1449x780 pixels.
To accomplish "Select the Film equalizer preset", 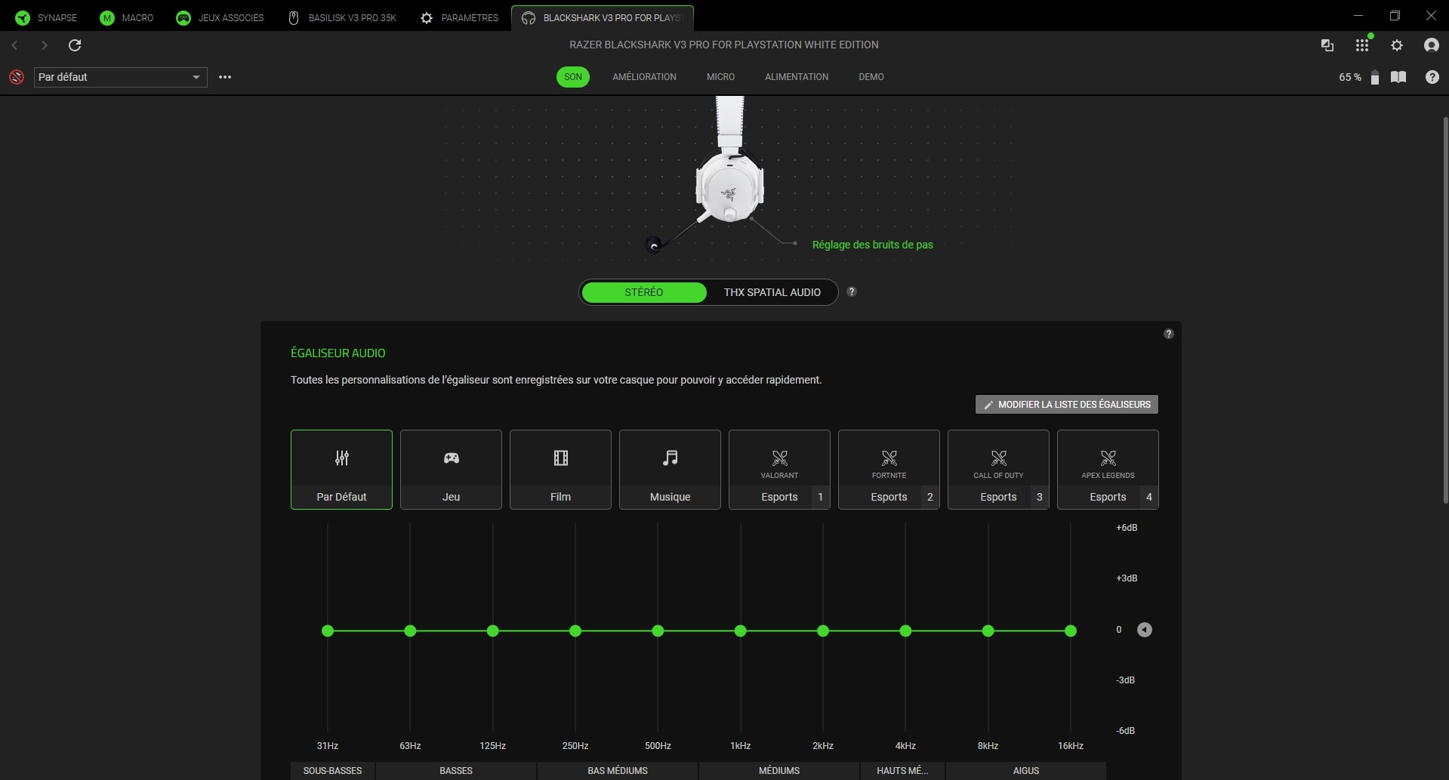I will [560, 469].
